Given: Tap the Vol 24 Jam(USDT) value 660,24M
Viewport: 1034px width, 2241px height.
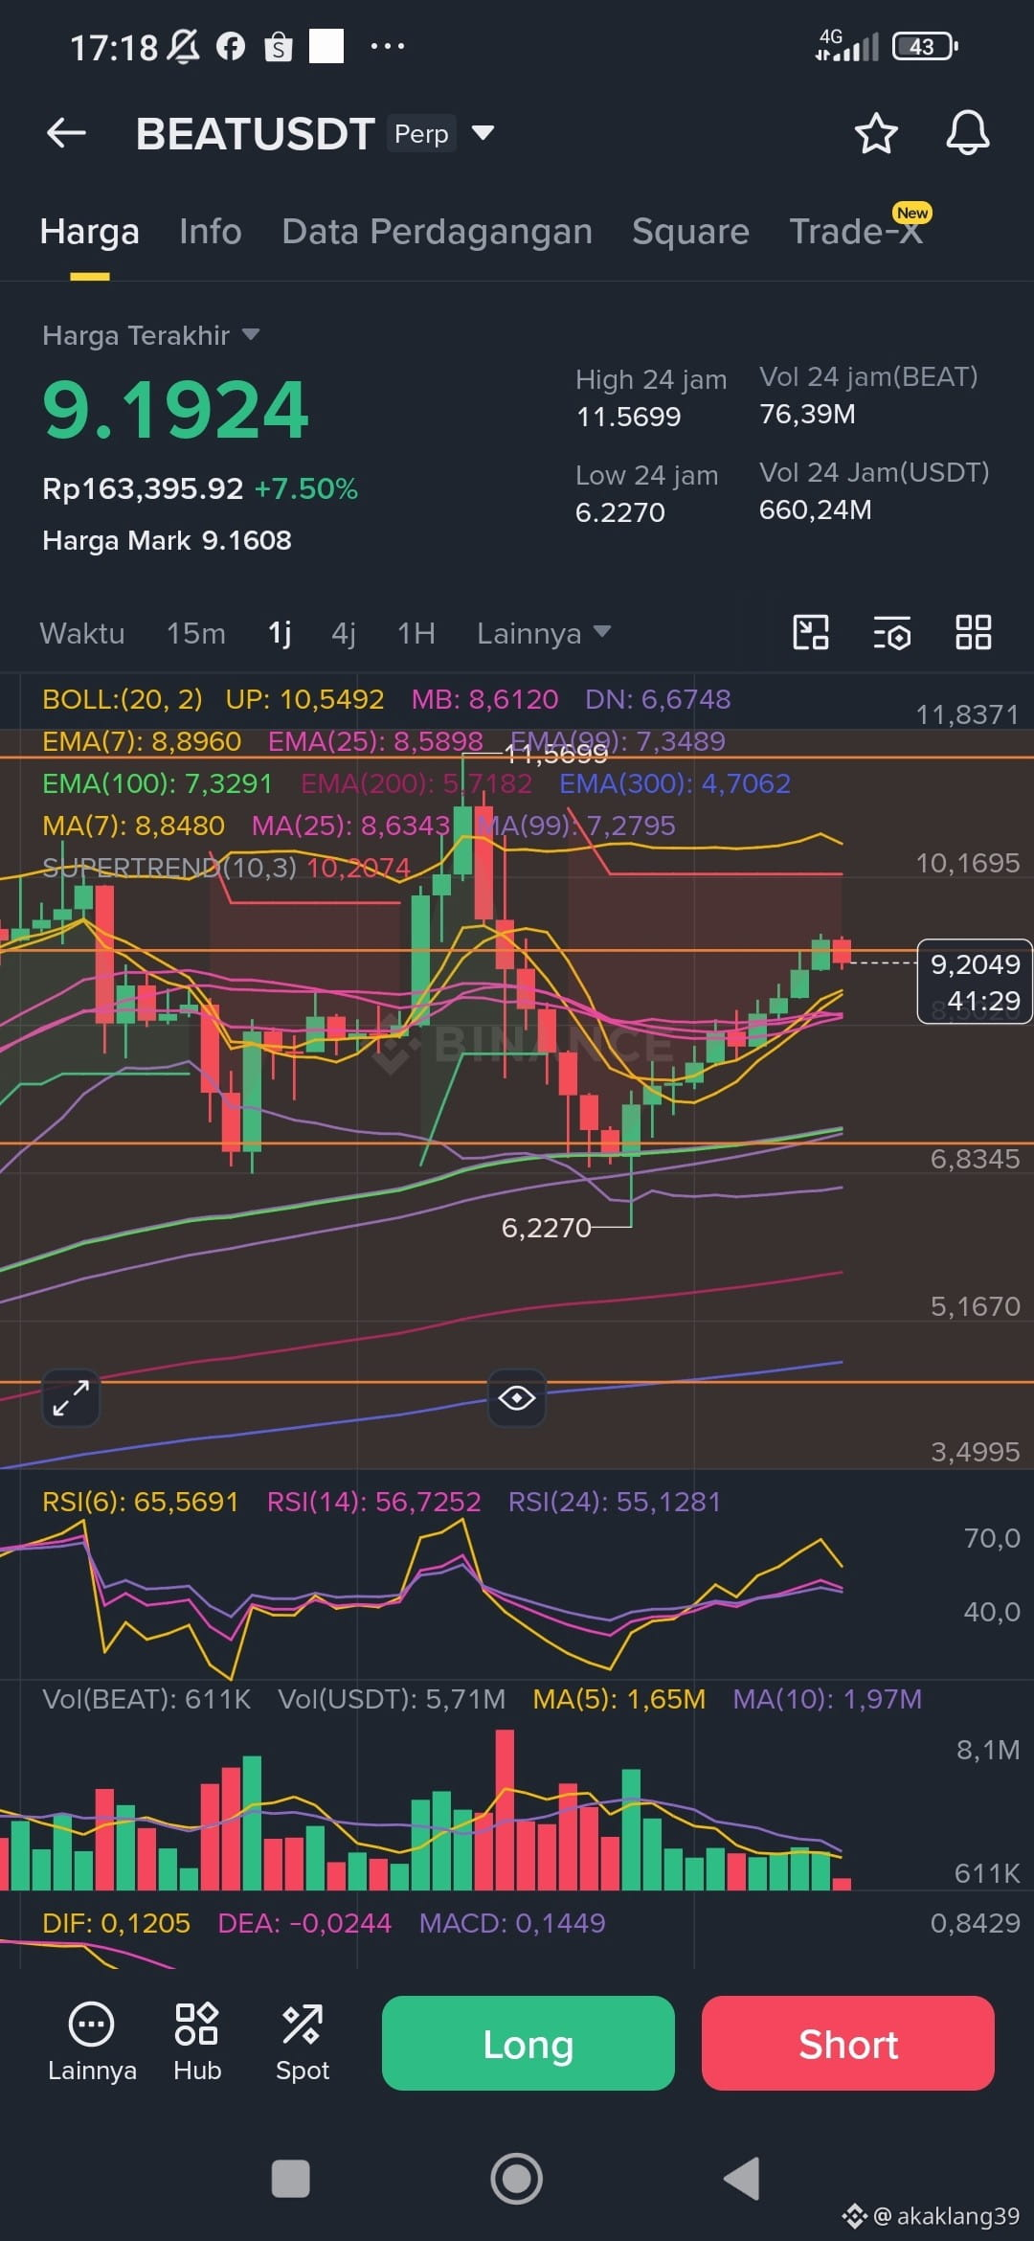Looking at the screenshot, I should point(815,509).
